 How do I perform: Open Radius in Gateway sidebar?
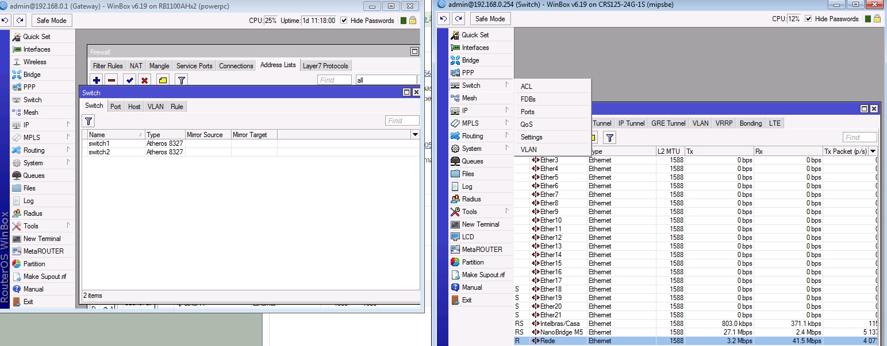pyautogui.click(x=33, y=213)
